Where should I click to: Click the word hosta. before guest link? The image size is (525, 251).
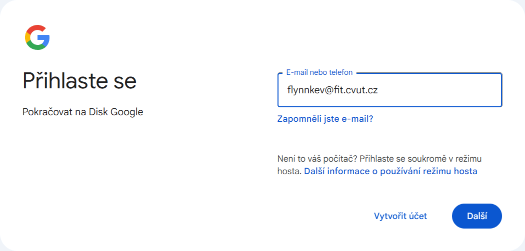click(x=289, y=172)
